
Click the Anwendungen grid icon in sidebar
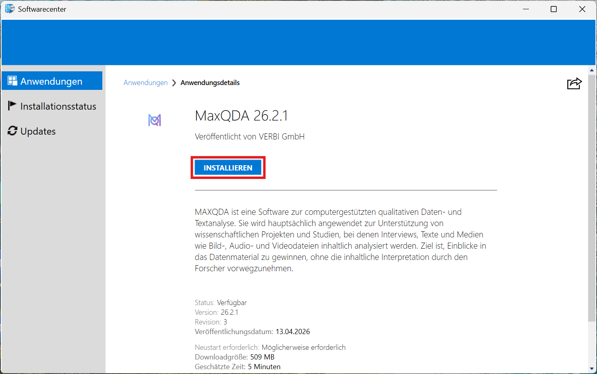(x=12, y=81)
